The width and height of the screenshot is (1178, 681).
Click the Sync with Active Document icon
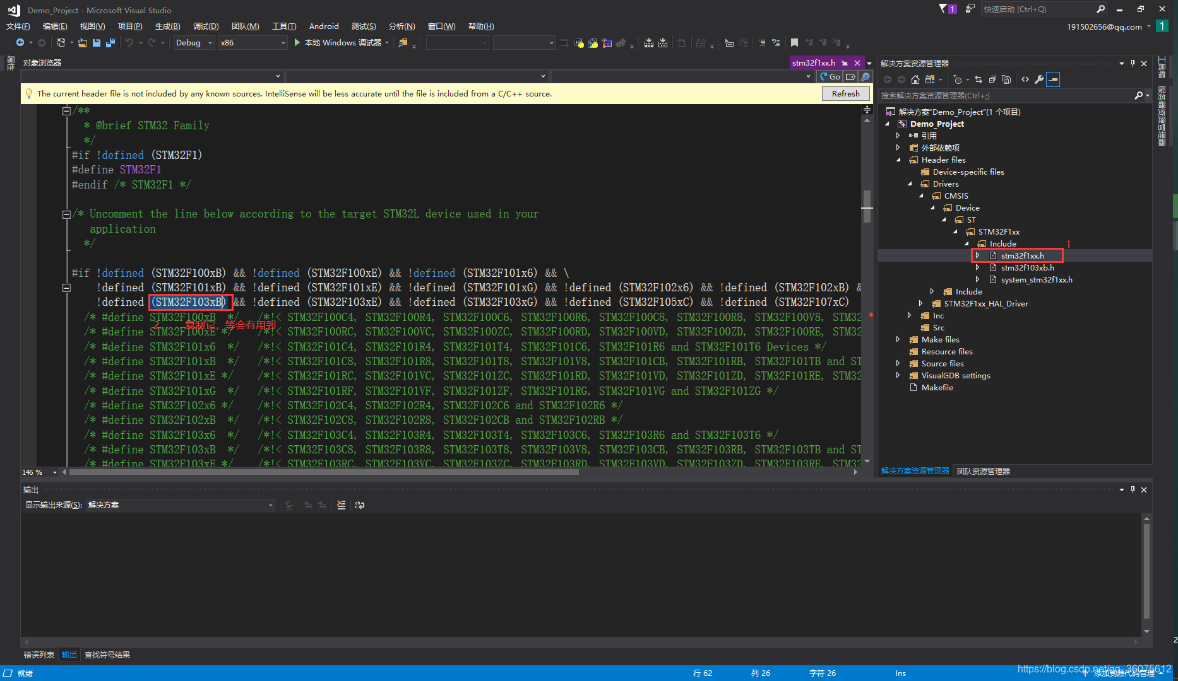coord(979,79)
